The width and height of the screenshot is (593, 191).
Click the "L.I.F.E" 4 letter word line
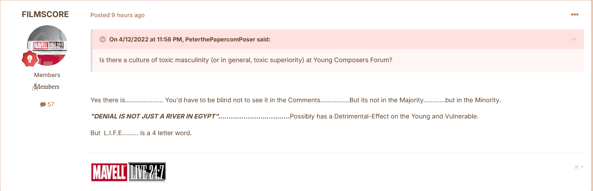[x=141, y=133]
